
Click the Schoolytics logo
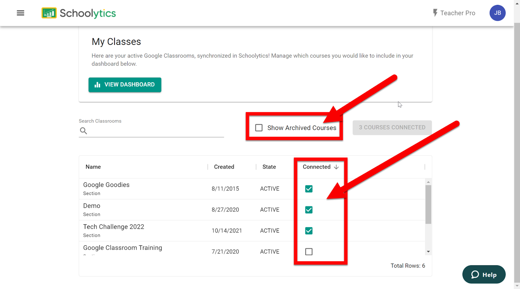coord(79,13)
